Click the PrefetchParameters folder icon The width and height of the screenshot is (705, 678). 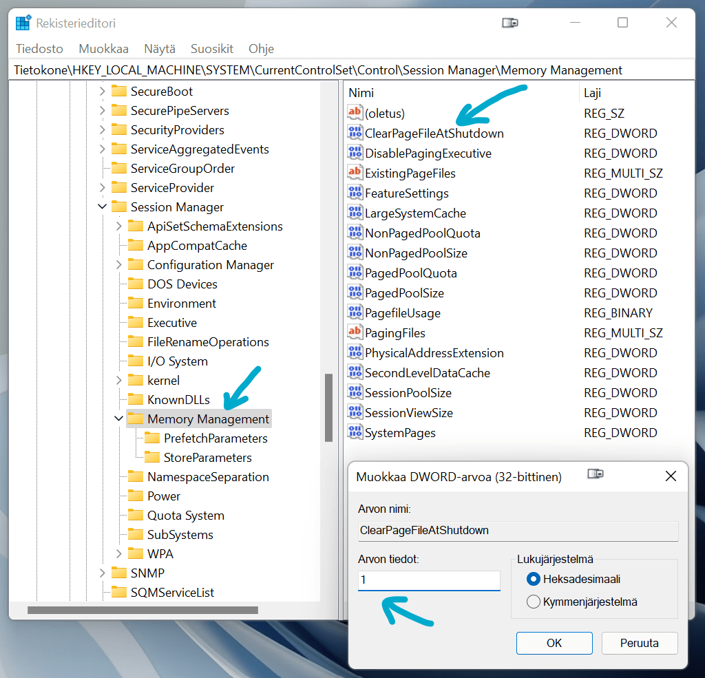(x=152, y=438)
